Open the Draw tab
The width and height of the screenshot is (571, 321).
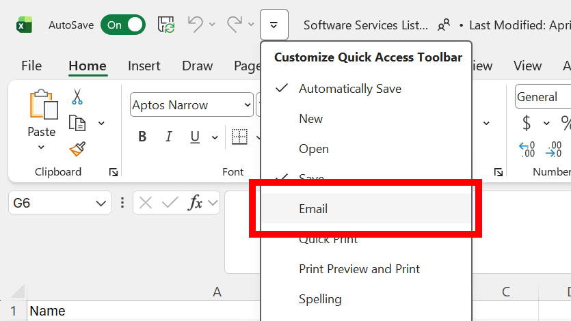click(x=198, y=66)
